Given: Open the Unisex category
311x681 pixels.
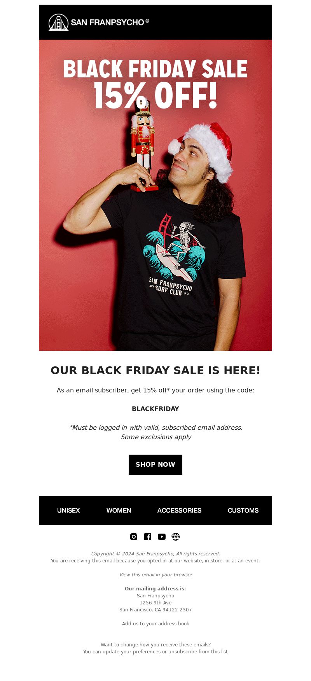Looking at the screenshot, I should pyautogui.click(x=68, y=510).
